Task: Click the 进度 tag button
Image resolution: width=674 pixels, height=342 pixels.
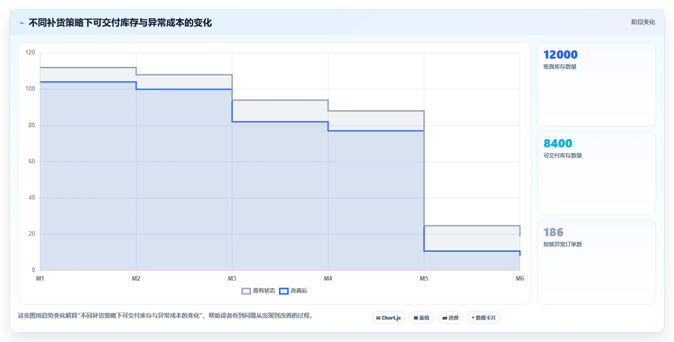Action: [450, 318]
